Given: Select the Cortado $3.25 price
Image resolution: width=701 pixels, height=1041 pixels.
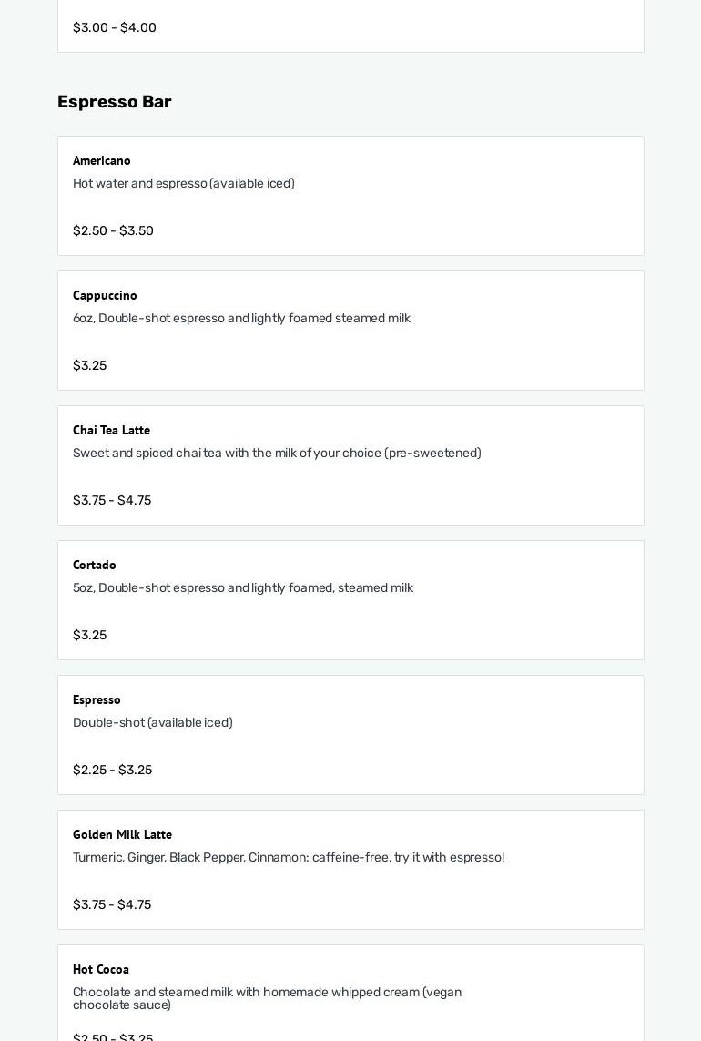Looking at the screenshot, I should click(89, 636).
